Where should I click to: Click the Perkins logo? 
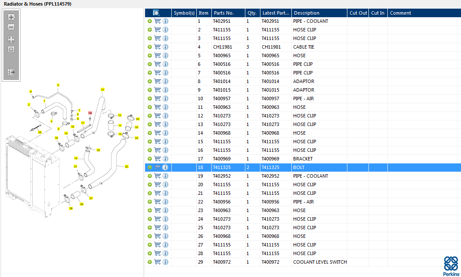coord(451,266)
